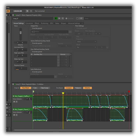Image resolution: width=138 pixels, height=138 pixels.
Task: Switch to the Advanced Settings tab
Action: click(74, 23)
